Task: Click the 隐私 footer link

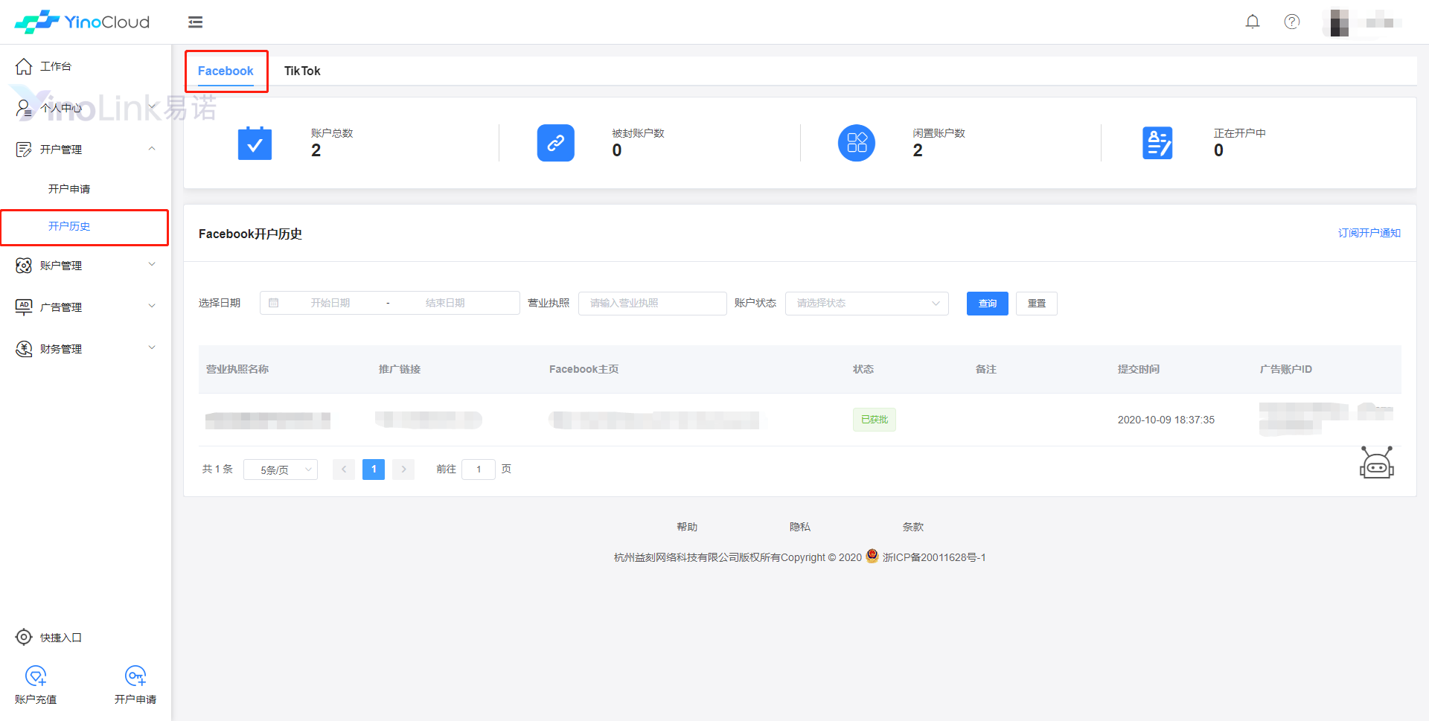Action: tap(800, 527)
